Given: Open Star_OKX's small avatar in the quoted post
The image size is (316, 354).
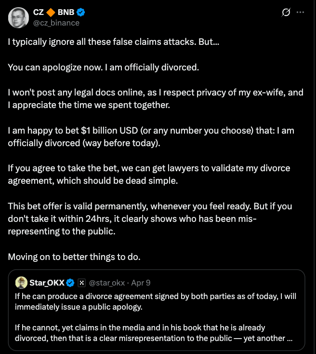Looking at the screenshot, I should pyautogui.click(x=21, y=283).
